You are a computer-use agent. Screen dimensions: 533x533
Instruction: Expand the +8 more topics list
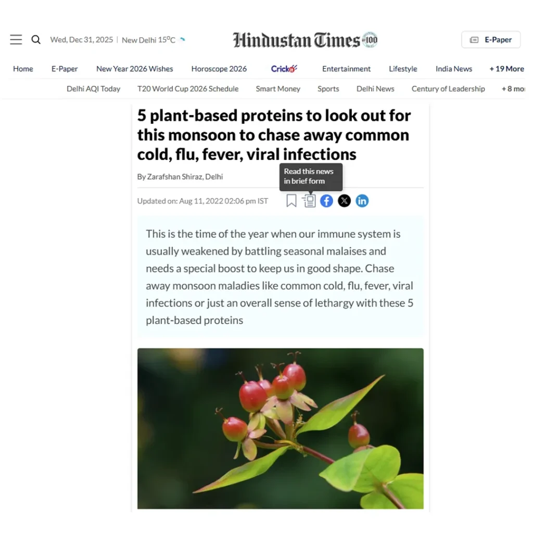coord(513,88)
